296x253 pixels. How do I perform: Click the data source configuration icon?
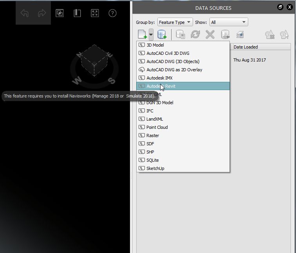[x=180, y=34]
